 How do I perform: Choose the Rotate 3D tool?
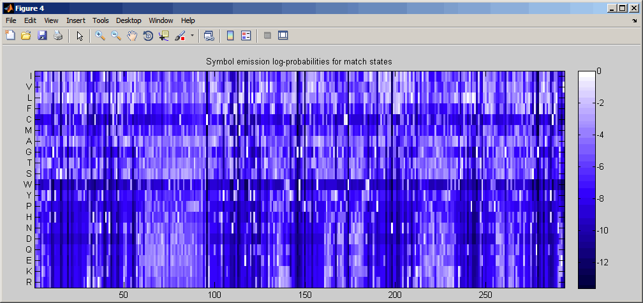pyautogui.click(x=148, y=36)
